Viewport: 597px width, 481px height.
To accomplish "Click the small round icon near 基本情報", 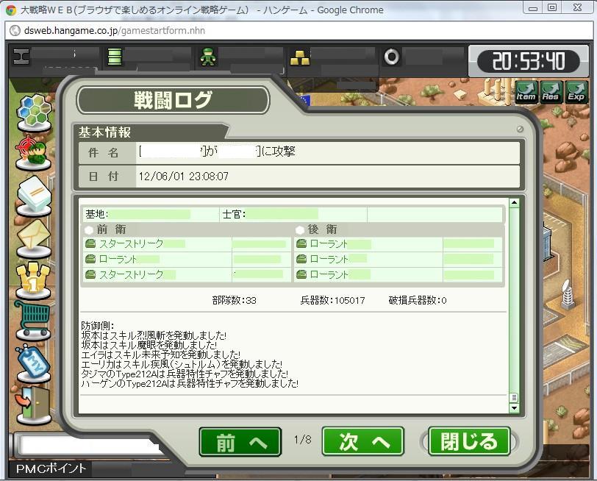I will (520, 129).
